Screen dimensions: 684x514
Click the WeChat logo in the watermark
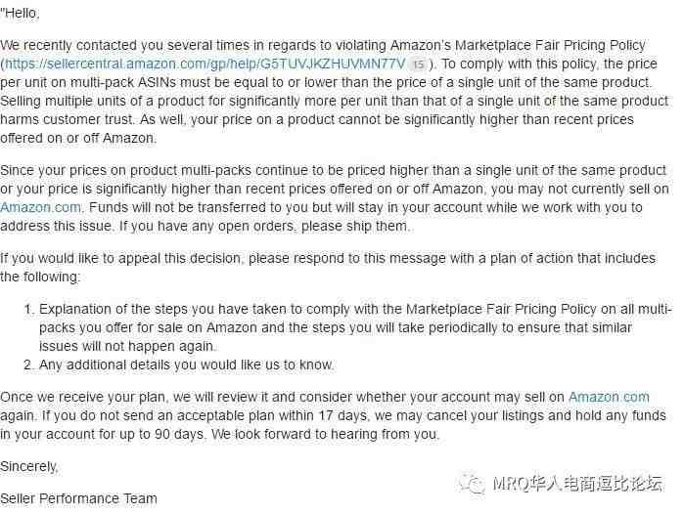[x=473, y=483]
